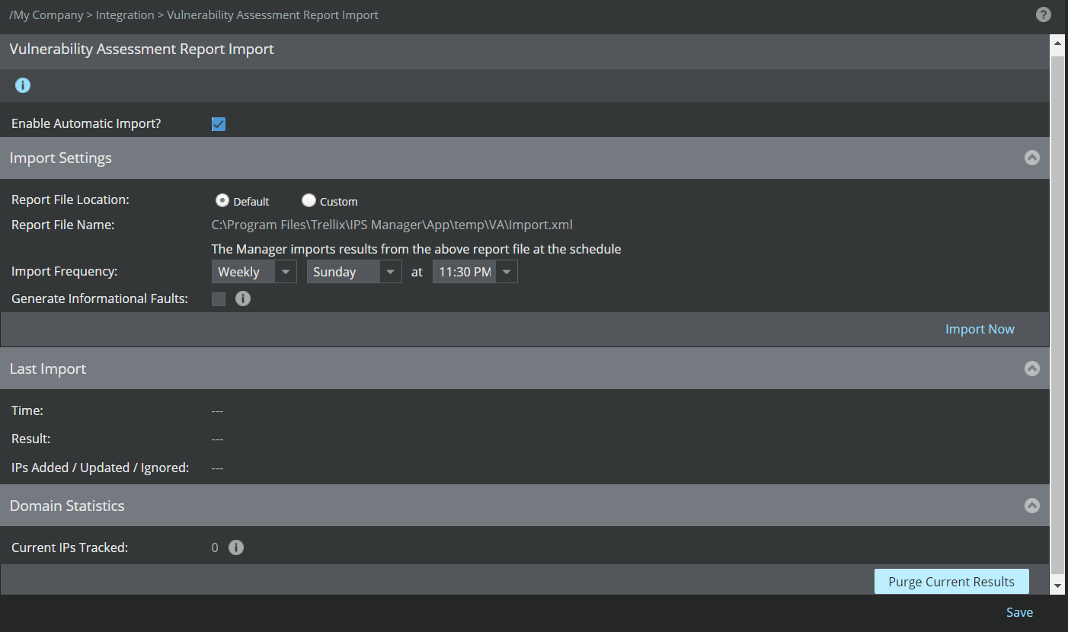
Task: Collapse the Import Settings section
Action: pyautogui.click(x=1032, y=158)
